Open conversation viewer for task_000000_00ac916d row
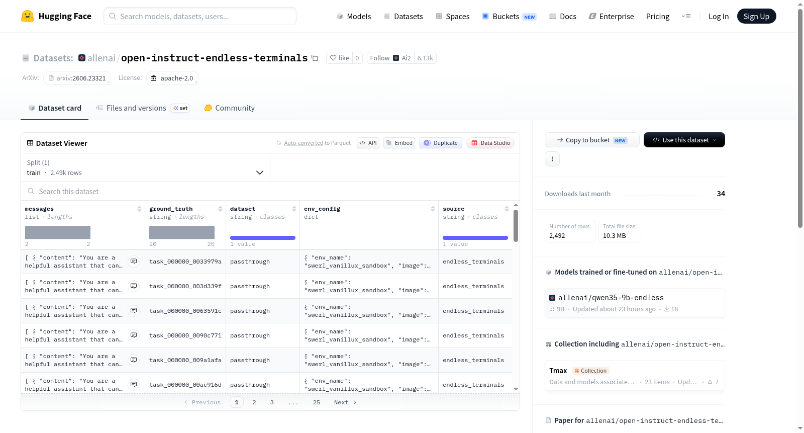804x433 pixels. pyautogui.click(x=134, y=385)
